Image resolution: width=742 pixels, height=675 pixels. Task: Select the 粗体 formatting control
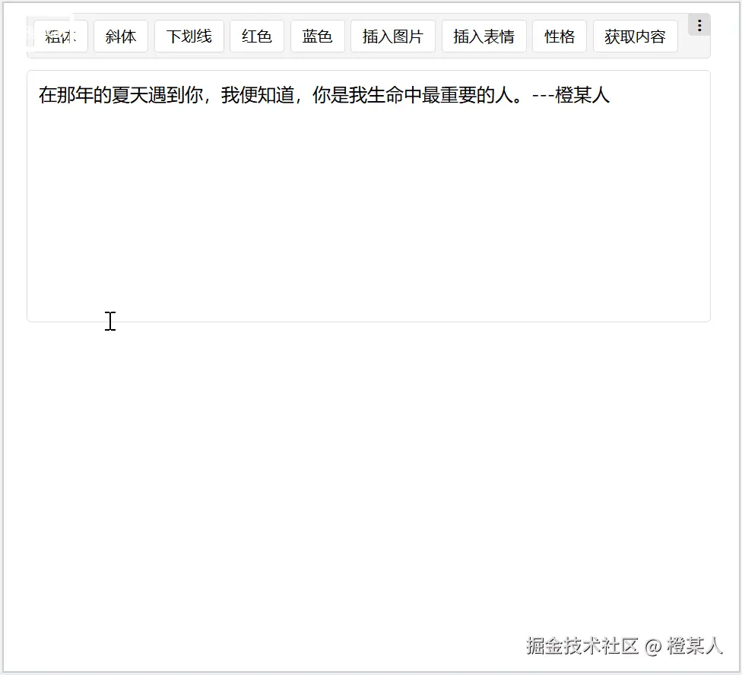(x=61, y=36)
